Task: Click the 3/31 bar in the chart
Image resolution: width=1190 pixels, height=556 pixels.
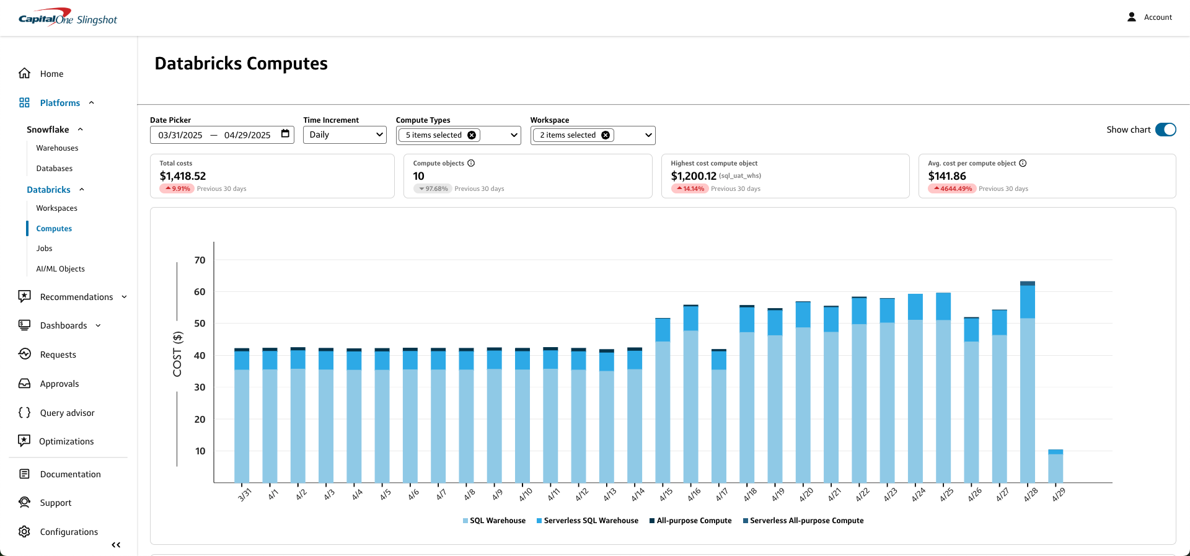Action: [242, 415]
